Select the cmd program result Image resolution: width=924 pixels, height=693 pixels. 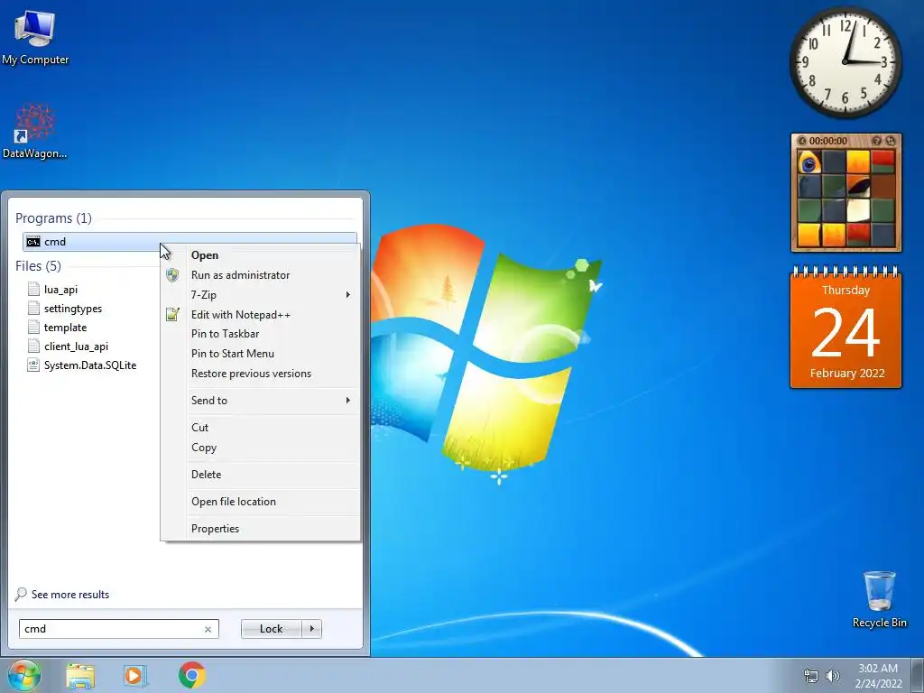(x=189, y=242)
